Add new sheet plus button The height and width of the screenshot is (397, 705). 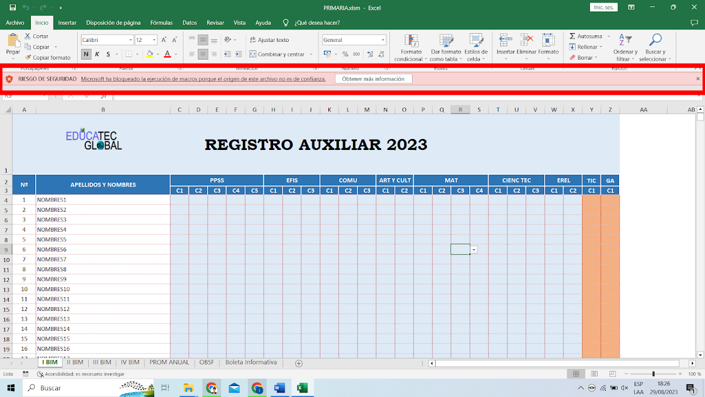pos(299,363)
